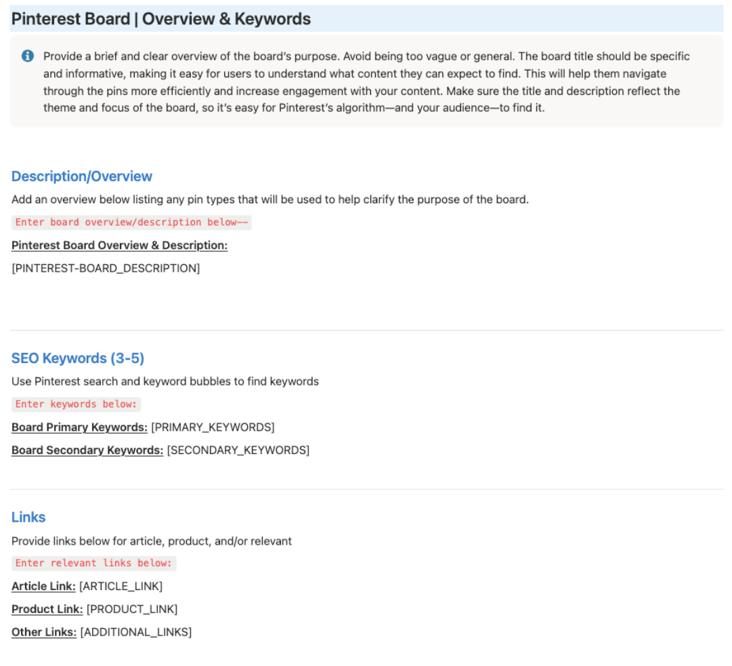Click the 'Product Link:' label
Screen dimensions: 732x666
[47, 609]
